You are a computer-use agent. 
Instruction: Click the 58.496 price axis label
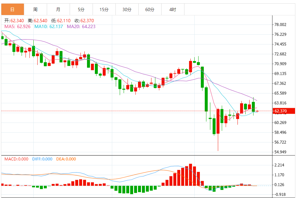click(x=280, y=132)
